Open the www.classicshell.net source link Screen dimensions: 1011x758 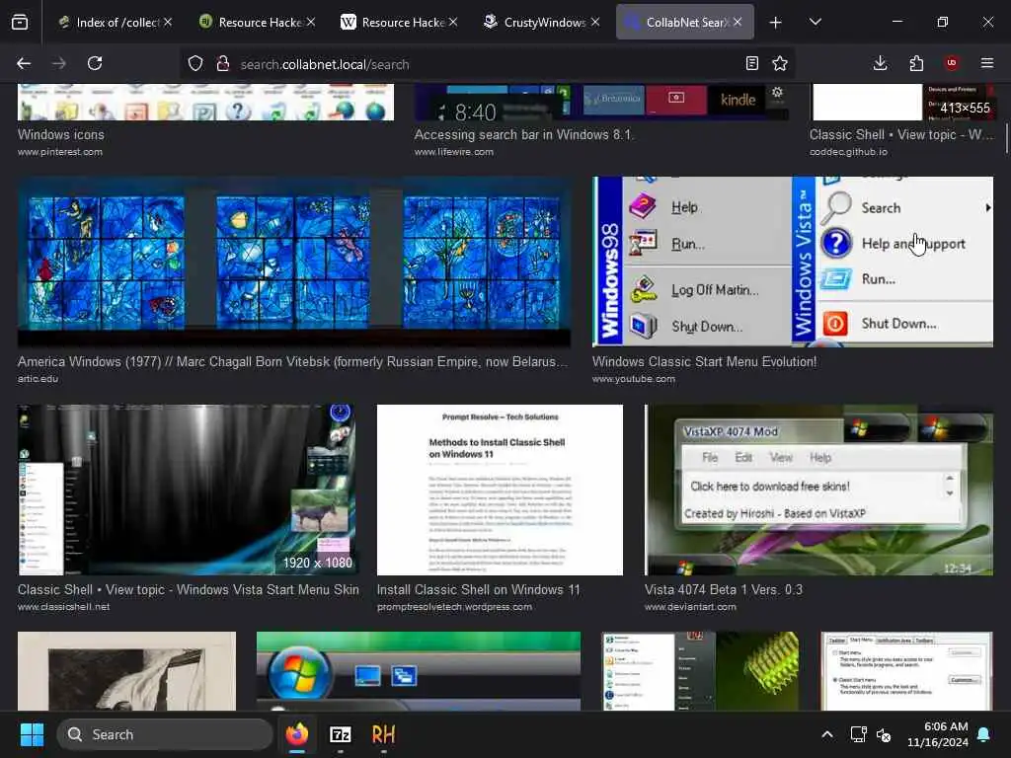pos(64,607)
